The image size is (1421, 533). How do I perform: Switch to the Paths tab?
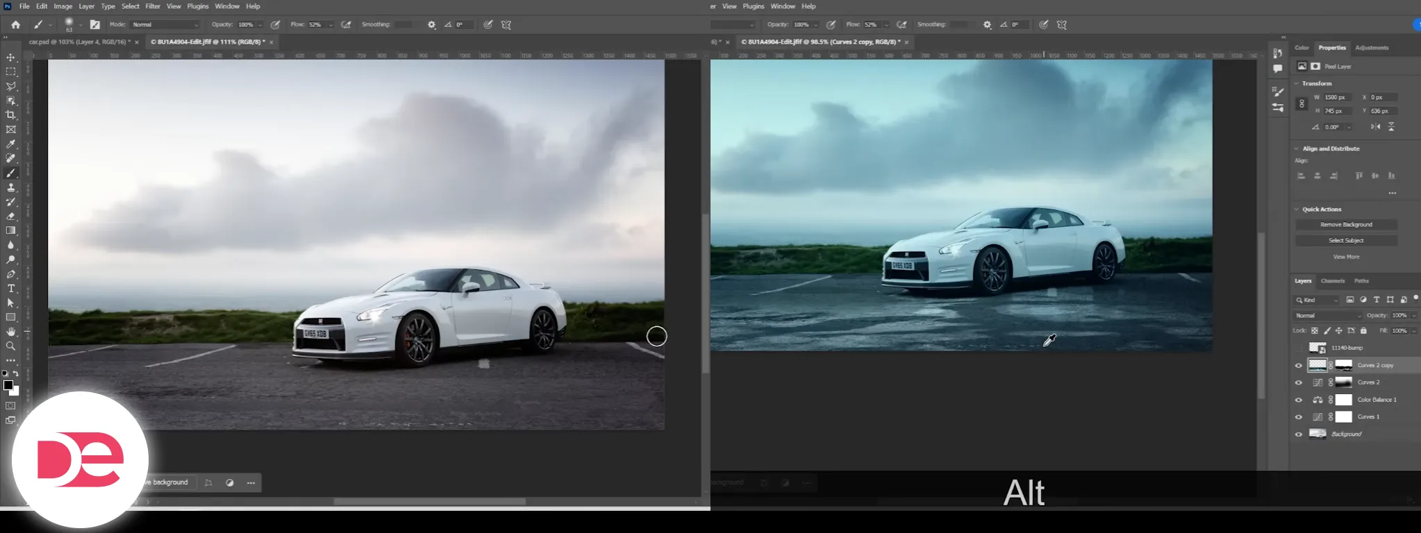pyautogui.click(x=1361, y=281)
